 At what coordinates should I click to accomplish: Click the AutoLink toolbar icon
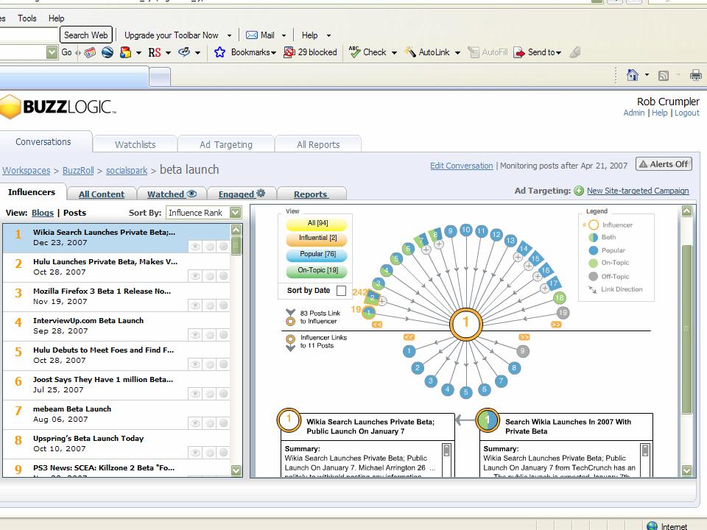click(410, 52)
